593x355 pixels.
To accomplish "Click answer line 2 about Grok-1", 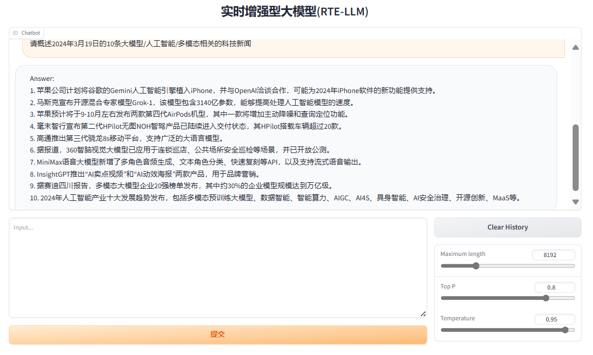I will [191, 102].
